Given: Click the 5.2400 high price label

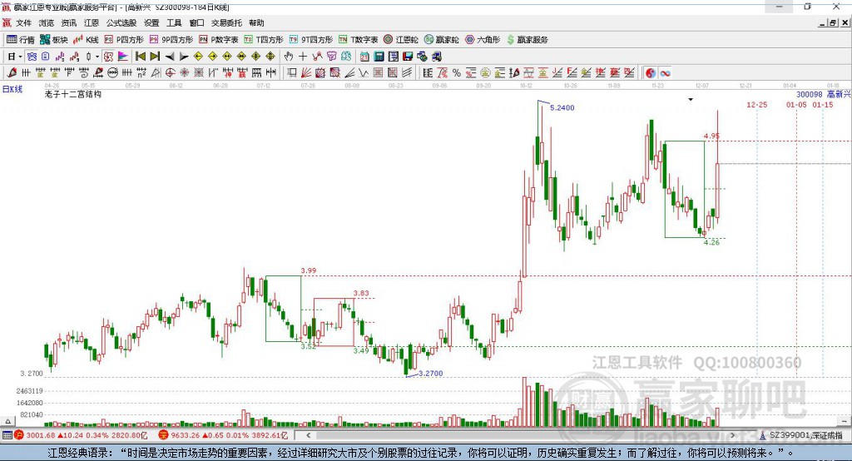Looking at the screenshot, I should coord(562,107).
